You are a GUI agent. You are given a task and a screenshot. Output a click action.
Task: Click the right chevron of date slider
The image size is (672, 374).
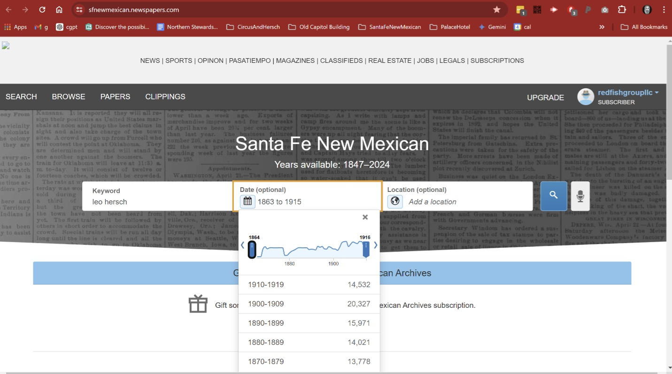point(375,245)
